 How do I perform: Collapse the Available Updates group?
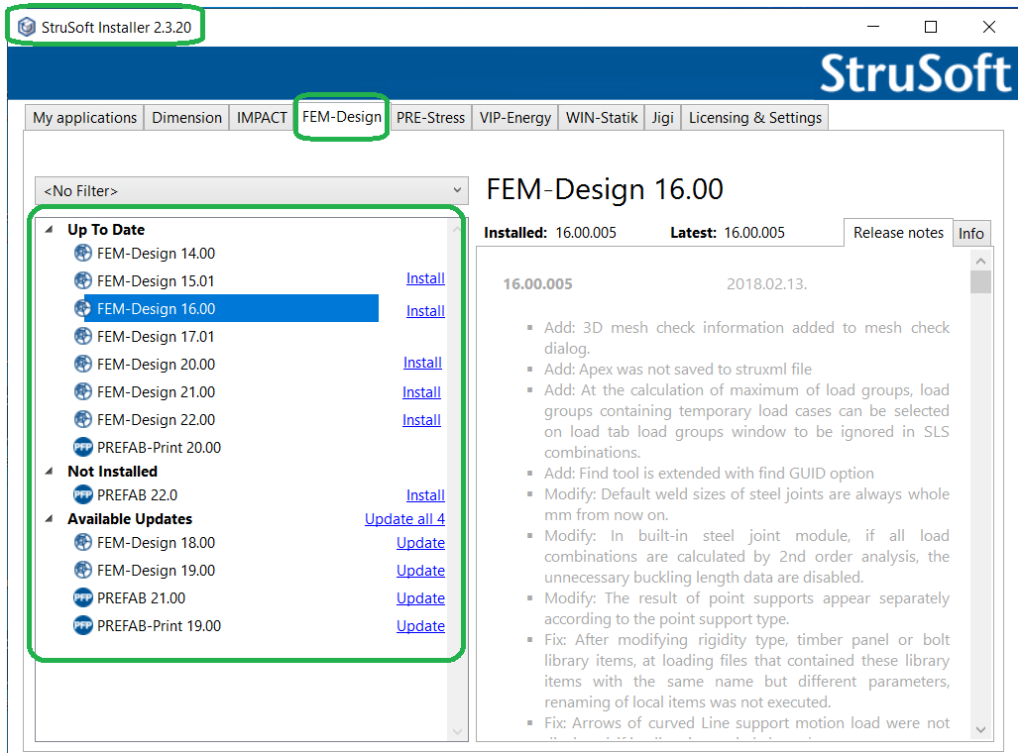click(50, 518)
